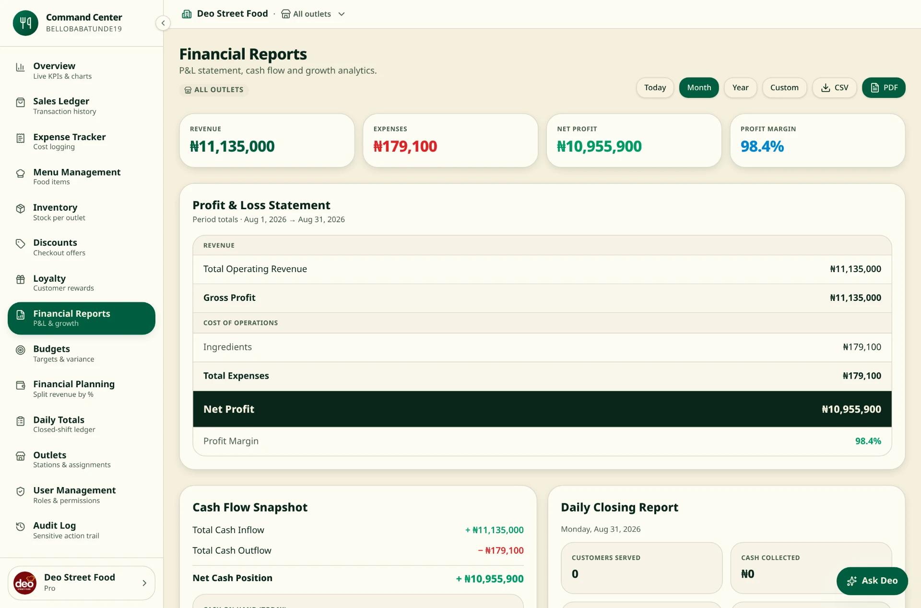Select the Today period filter
This screenshot has height=608, width=921.
tap(655, 87)
